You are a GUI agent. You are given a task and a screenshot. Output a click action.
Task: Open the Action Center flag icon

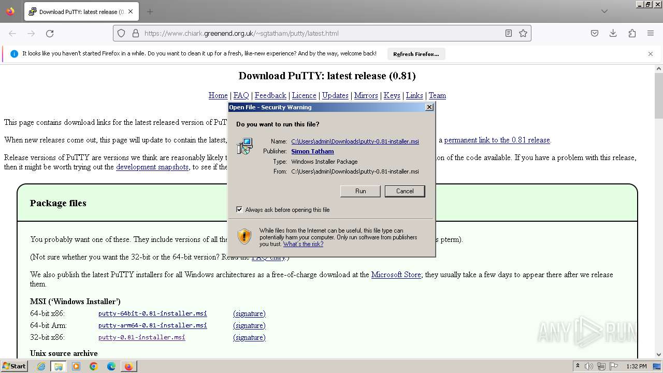click(614, 366)
